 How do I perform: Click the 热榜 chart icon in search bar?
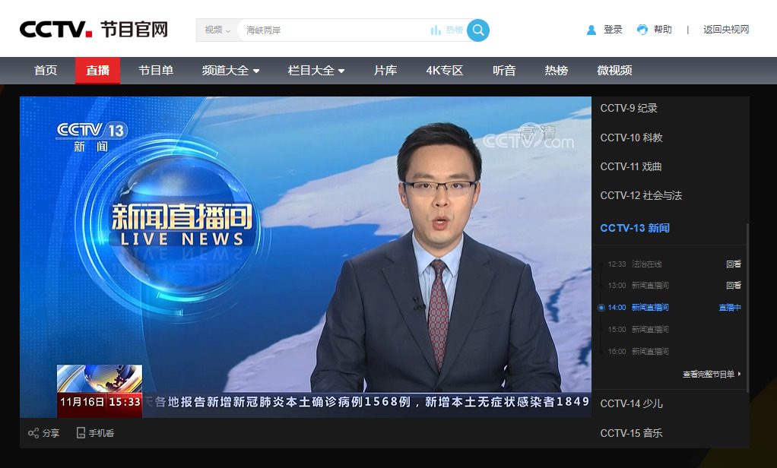coord(434,30)
